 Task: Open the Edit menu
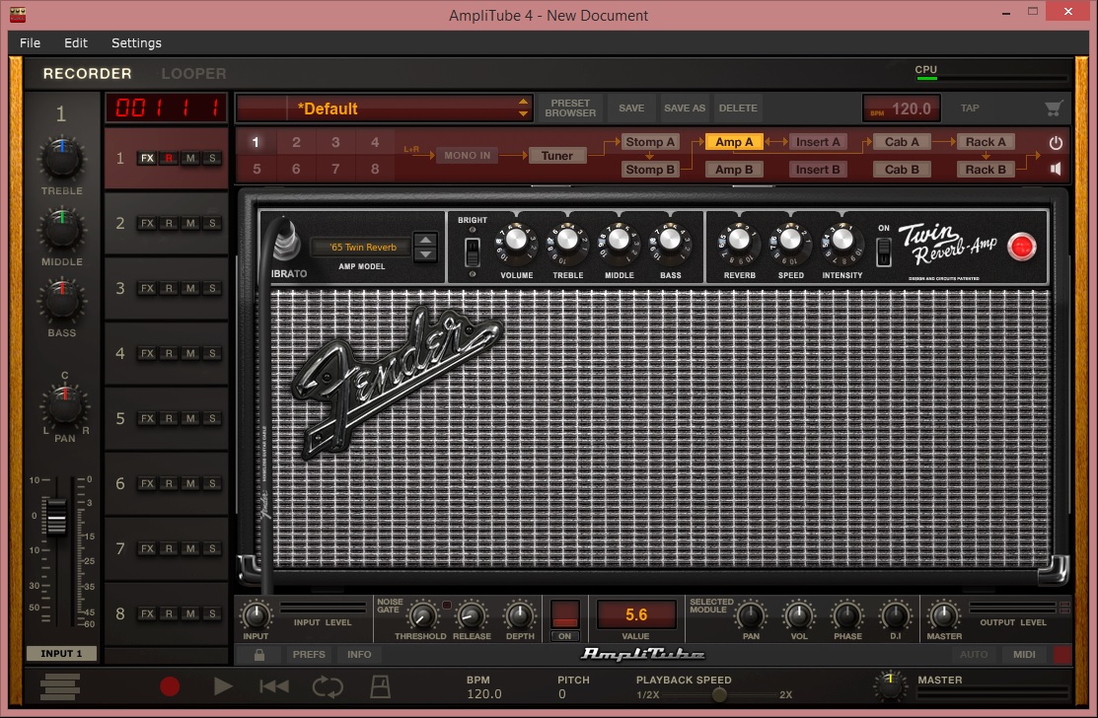click(76, 42)
